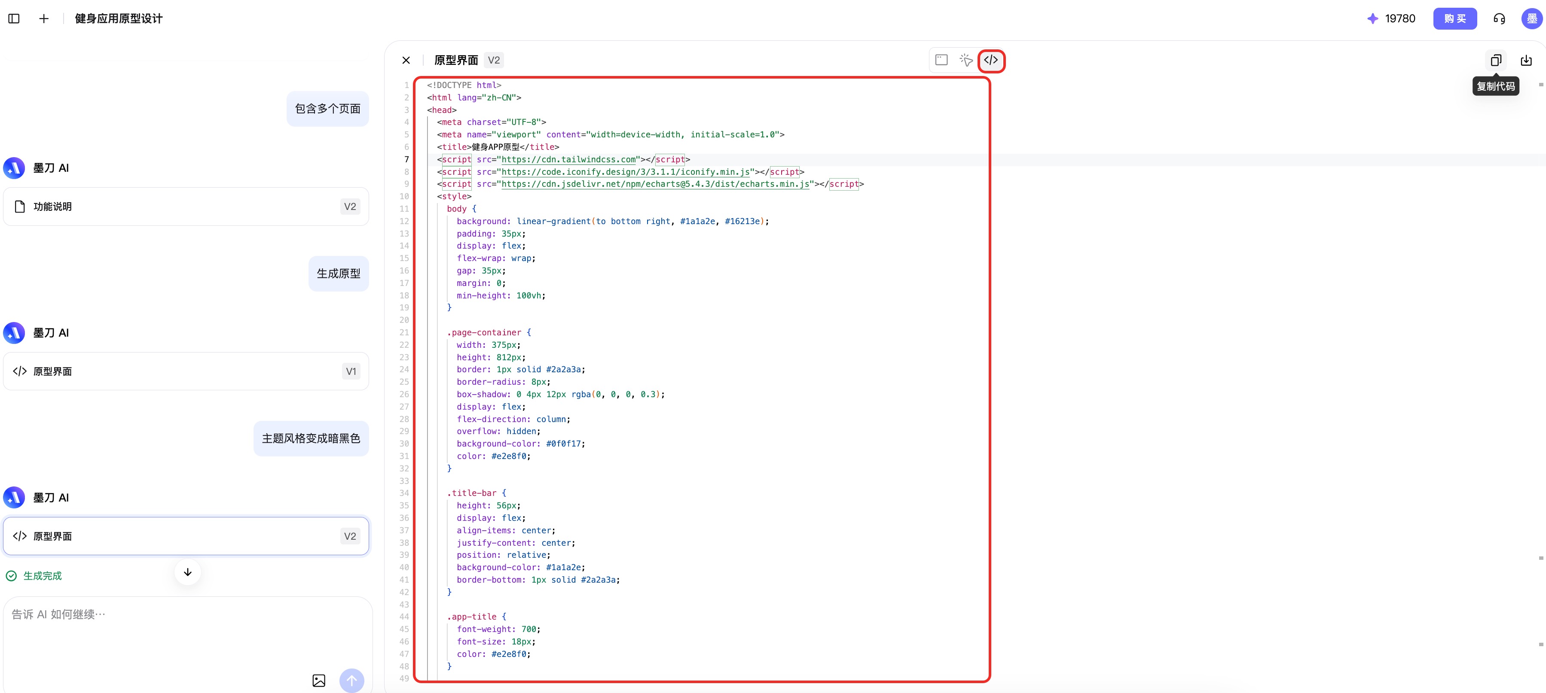Send the message with arrow button

click(351, 681)
